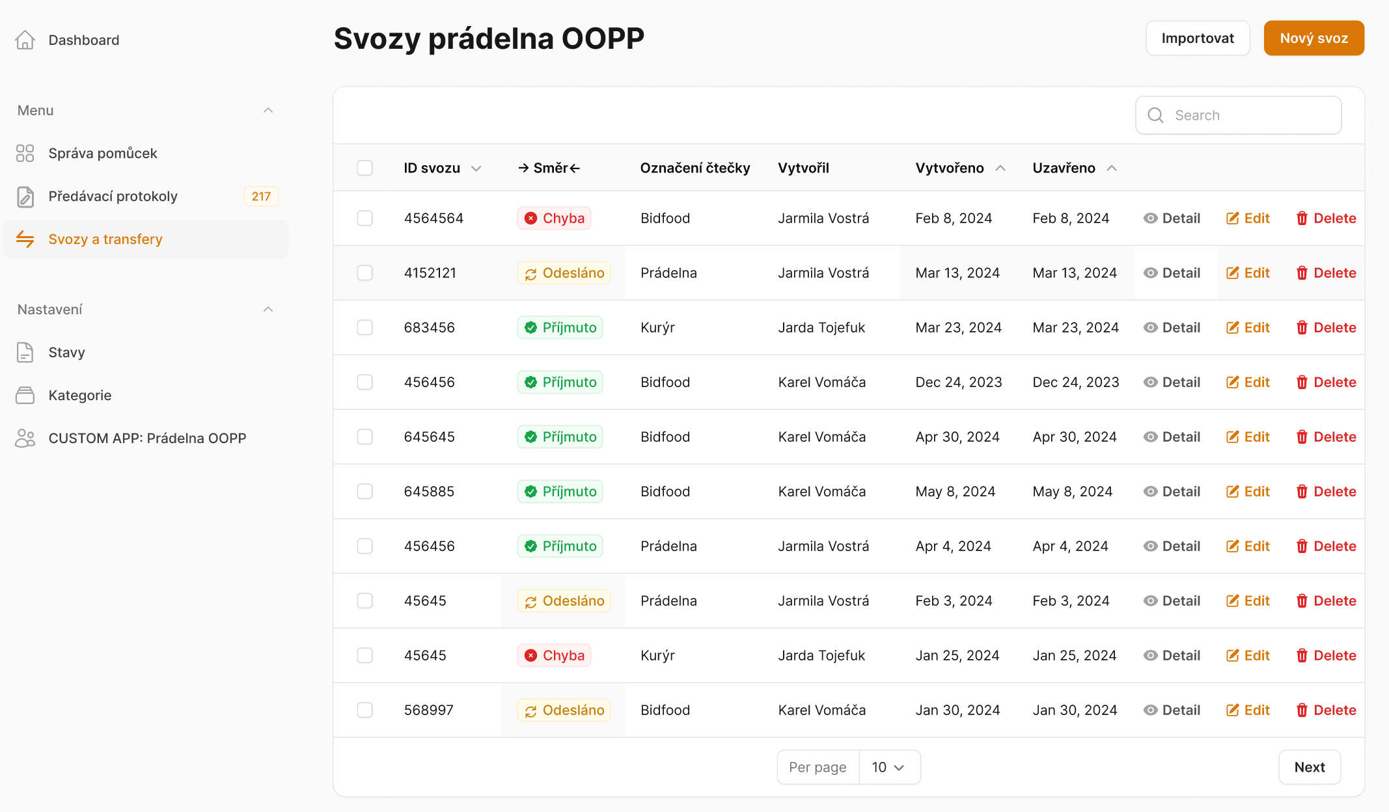Image resolution: width=1389 pixels, height=812 pixels.
Task: Open Detail for Apr 30, 2024 row
Action: (x=1172, y=437)
